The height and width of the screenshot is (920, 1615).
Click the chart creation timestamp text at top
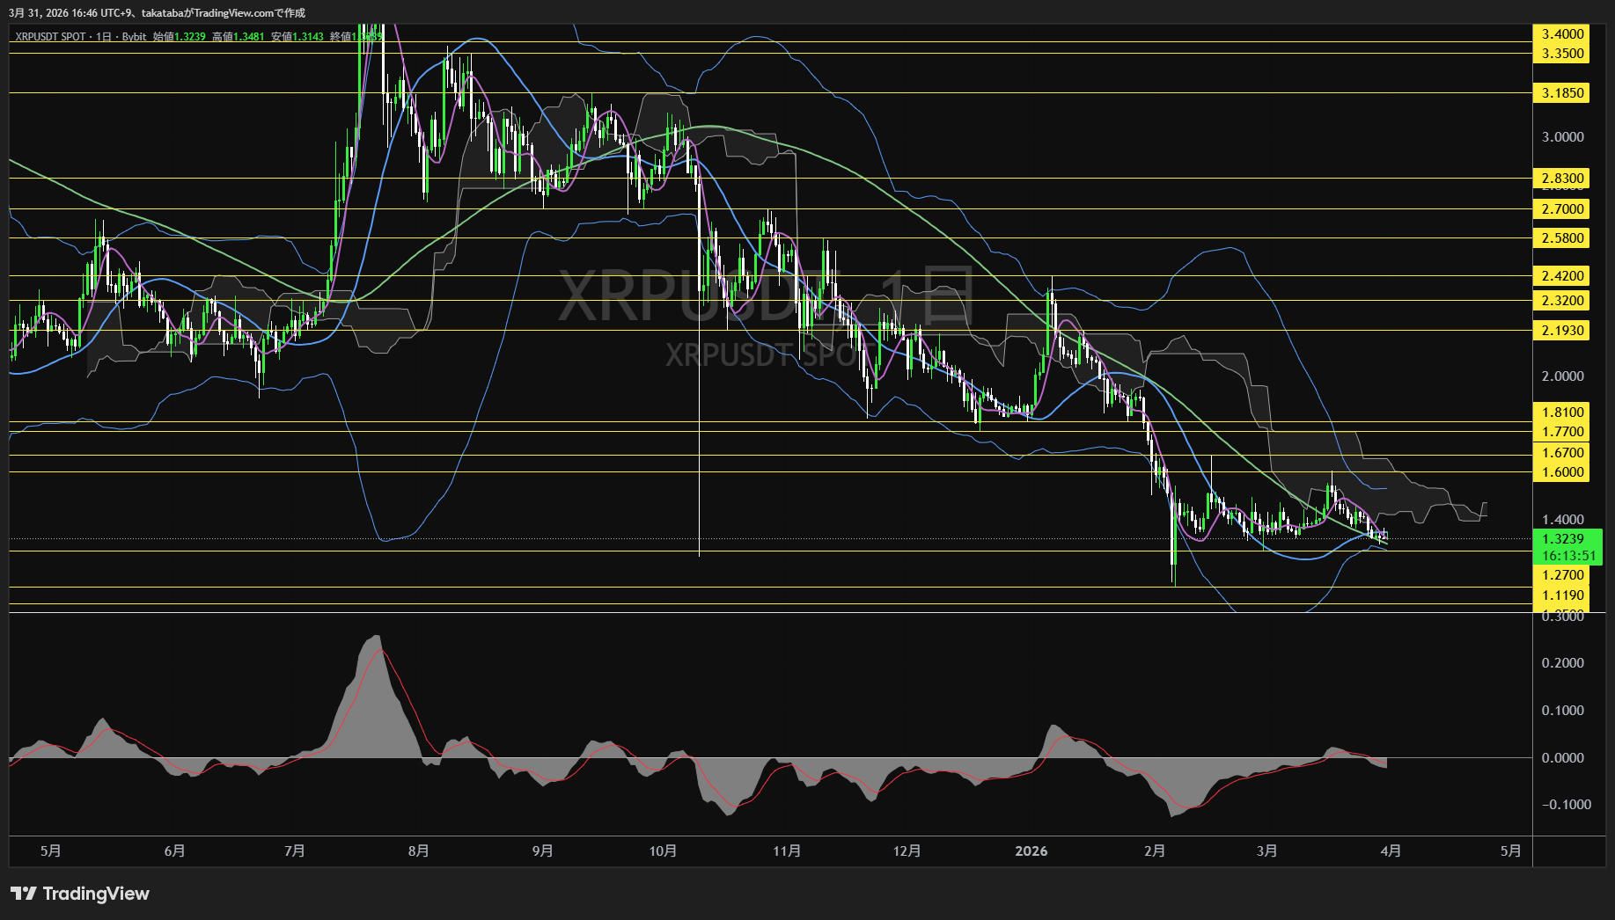pos(158,12)
